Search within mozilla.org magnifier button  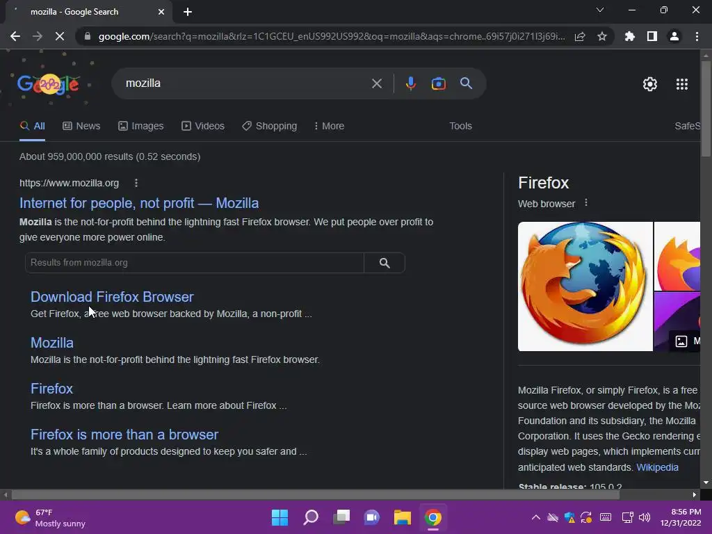tap(385, 263)
